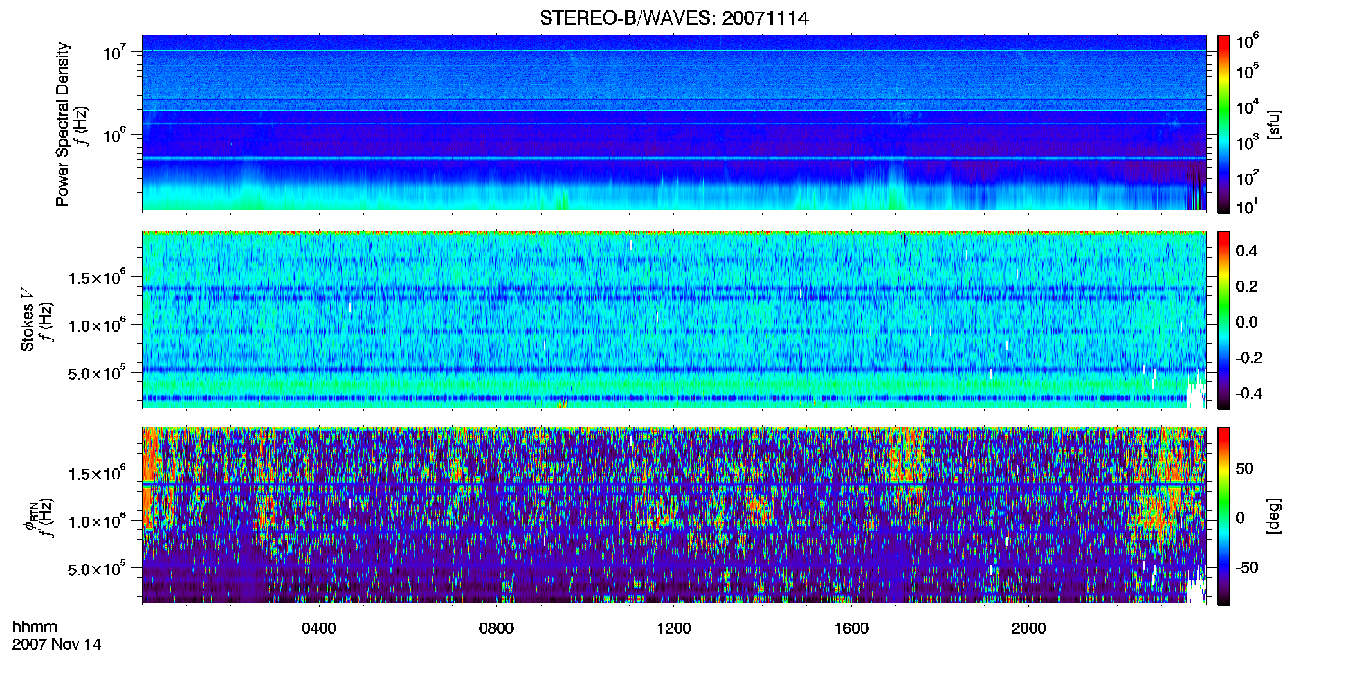Image resolution: width=1348 pixels, height=694 pixels.
Task: Click the 1200 time tick label
Action: pos(674,628)
